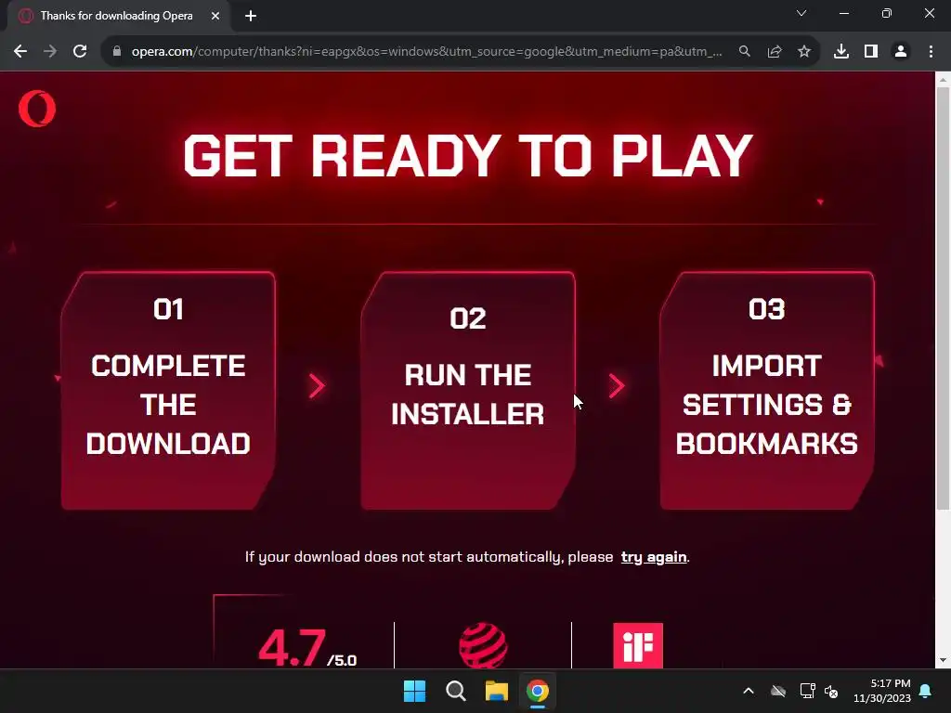Click the arrow between steps 01 and 02
Image resolution: width=951 pixels, height=713 pixels.
[318, 385]
